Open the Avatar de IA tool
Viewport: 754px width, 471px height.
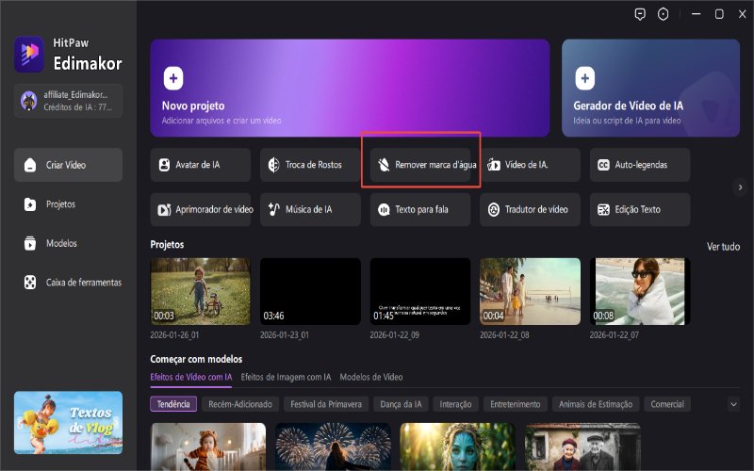pyautogui.click(x=200, y=165)
